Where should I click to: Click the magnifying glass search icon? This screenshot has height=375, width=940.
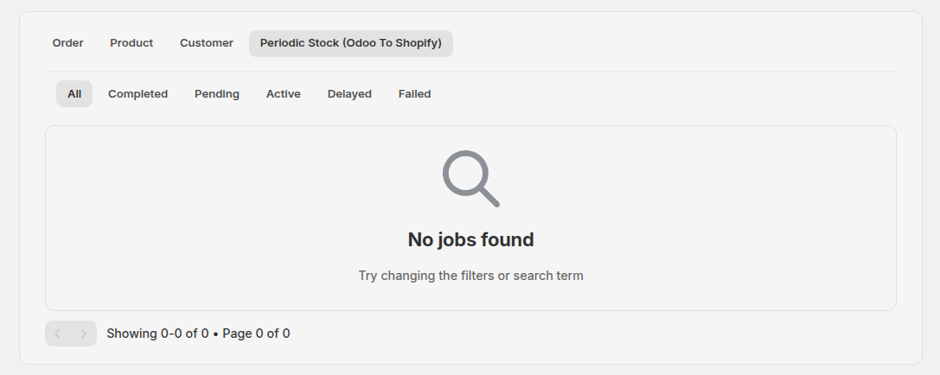470,179
